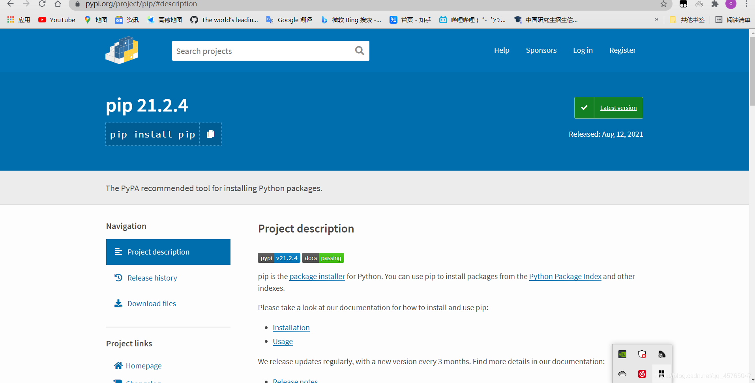Open the Usage documentation link
755x383 pixels.
tap(283, 341)
